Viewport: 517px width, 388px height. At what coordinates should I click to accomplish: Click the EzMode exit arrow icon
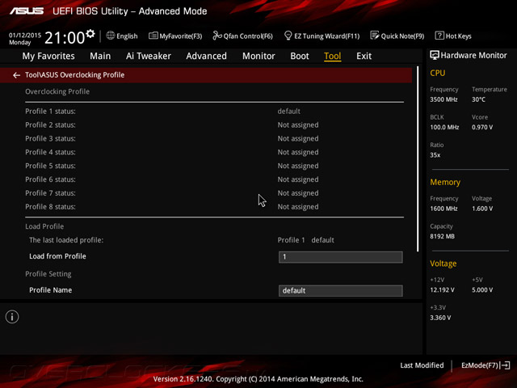point(506,365)
